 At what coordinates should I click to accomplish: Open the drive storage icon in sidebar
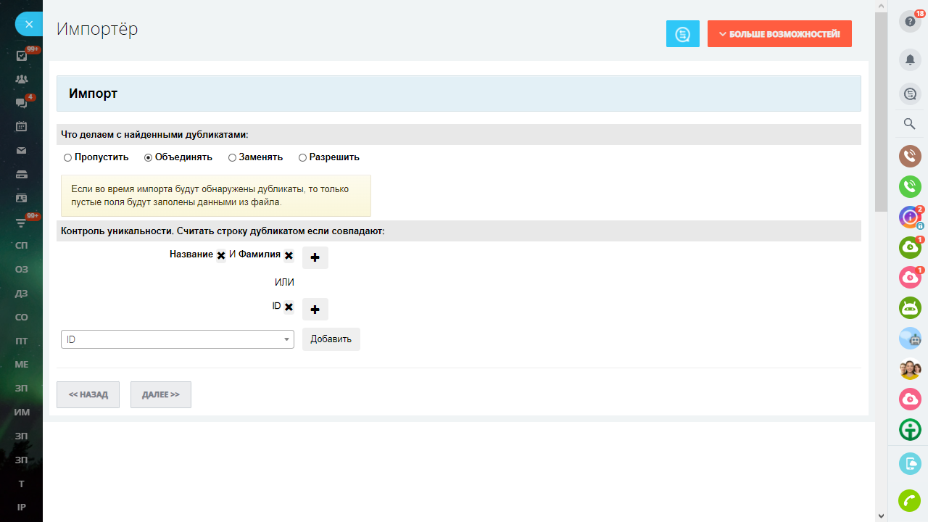pos(22,174)
